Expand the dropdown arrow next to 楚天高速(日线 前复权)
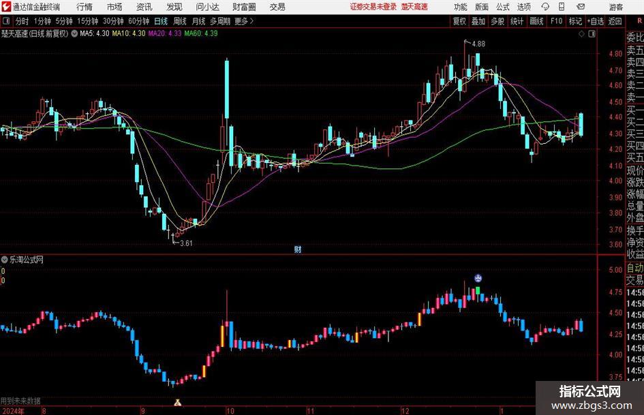Viewport: 644px width, 415px height. 74,33
